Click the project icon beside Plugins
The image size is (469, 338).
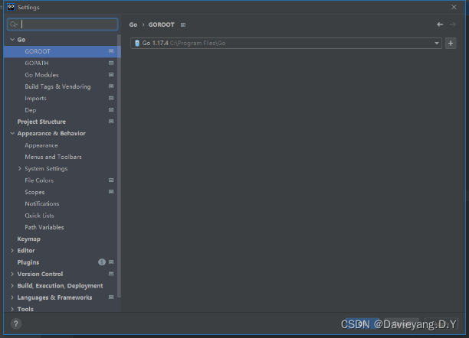tap(111, 262)
